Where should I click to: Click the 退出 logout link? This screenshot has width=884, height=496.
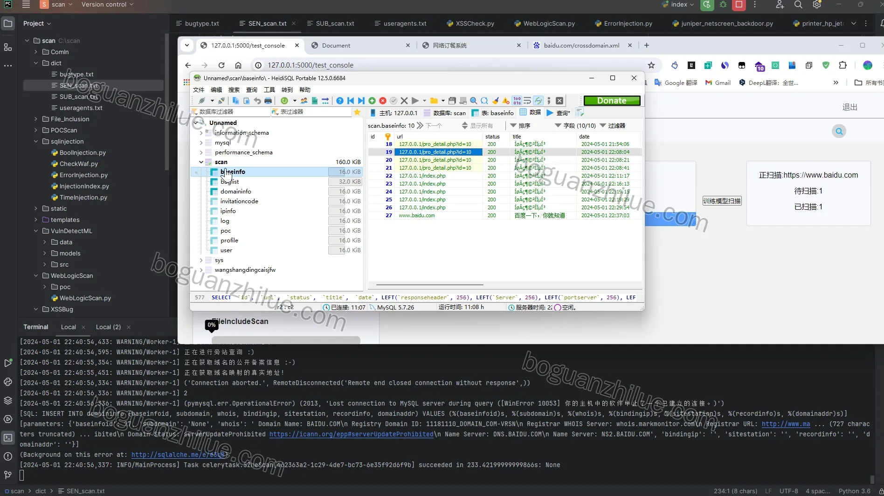tap(849, 107)
